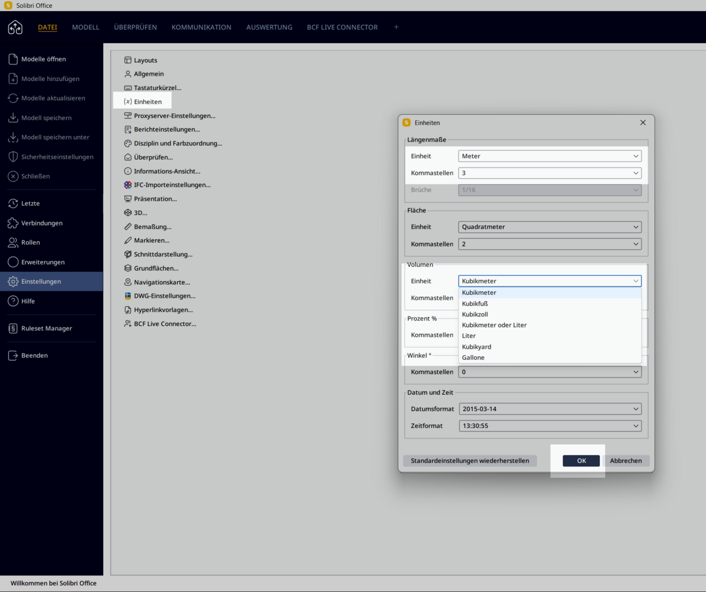
Task: Choose Liter in the volume unit list
Action: click(x=550, y=336)
